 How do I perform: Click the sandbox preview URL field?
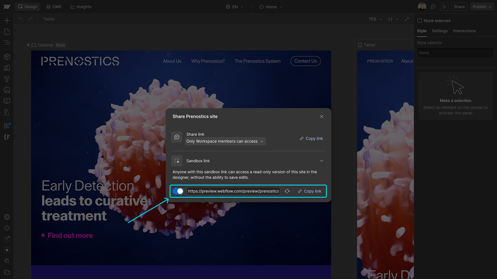pos(233,191)
